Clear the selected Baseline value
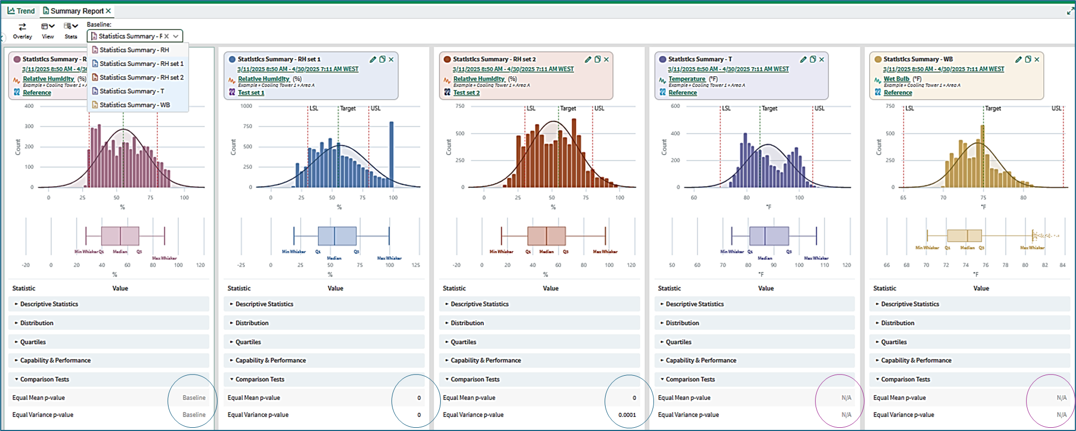 pos(166,36)
